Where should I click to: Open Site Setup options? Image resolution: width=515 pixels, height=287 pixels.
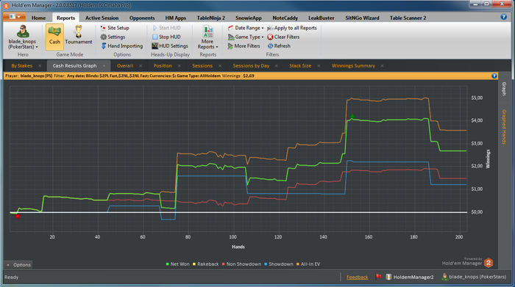click(x=115, y=28)
